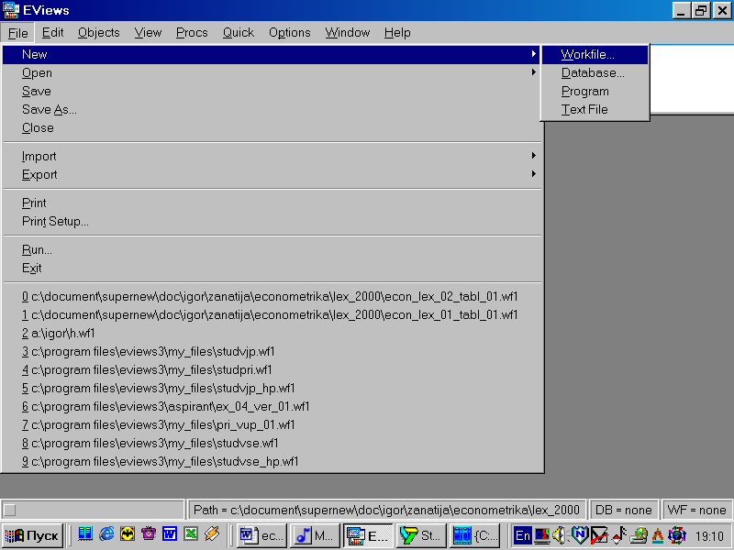Screen dimensions: 734x550
Task: Choose Workfile... in the New submenu
Action: [595, 55]
